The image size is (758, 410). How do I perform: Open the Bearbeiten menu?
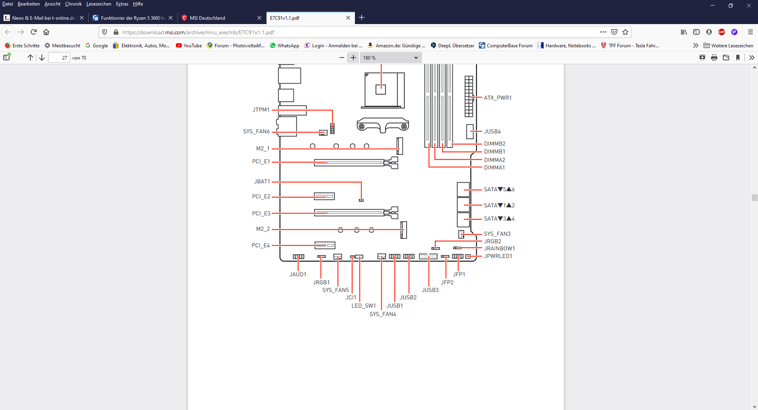click(29, 4)
